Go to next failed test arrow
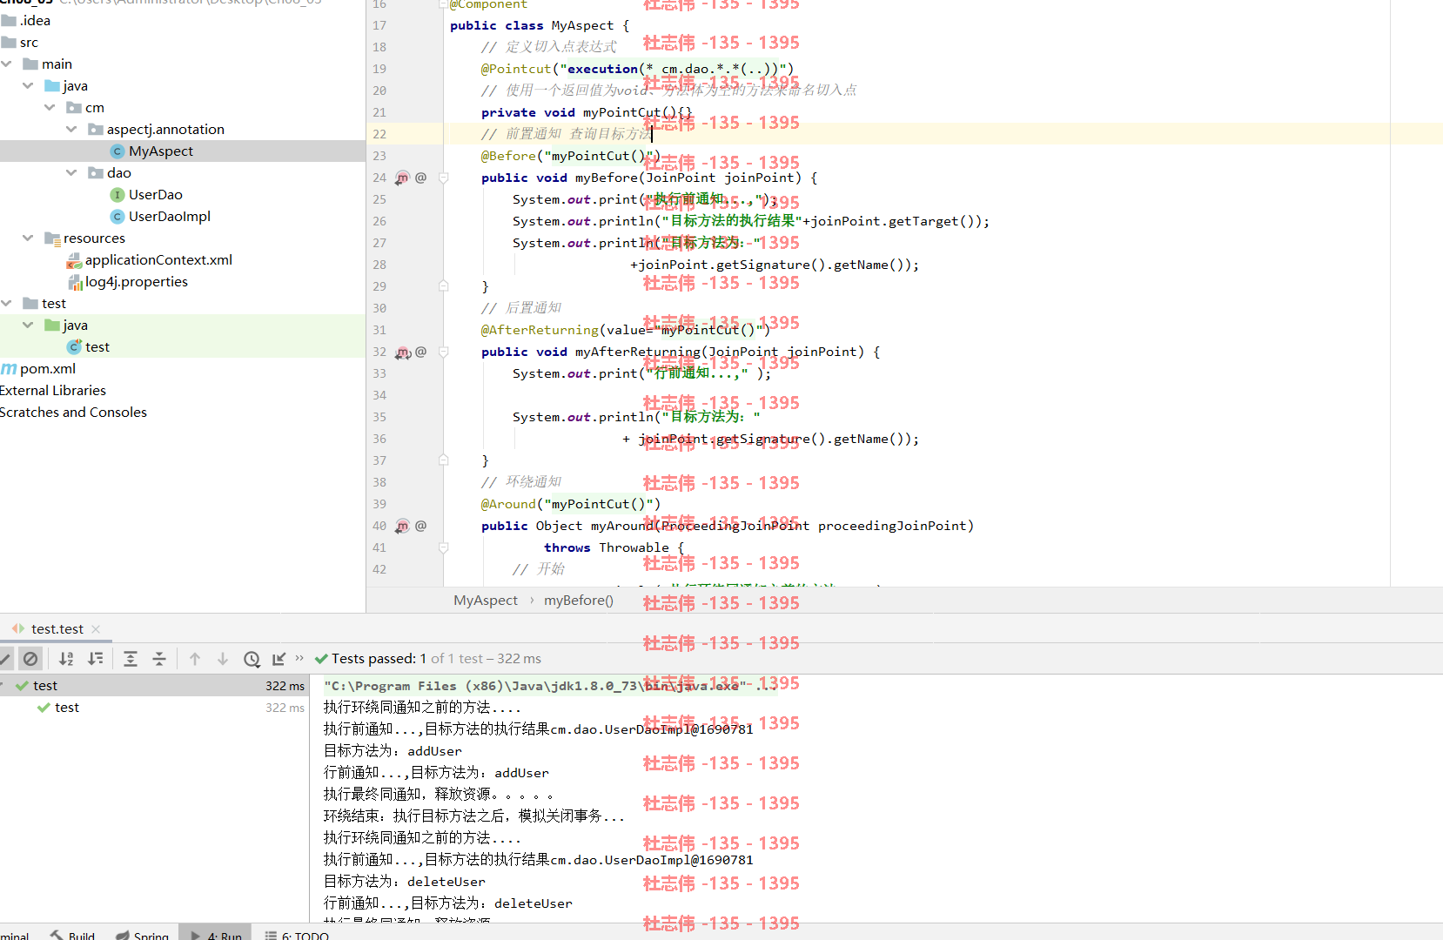 point(223,659)
